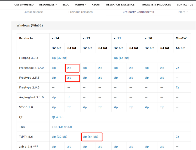Click ABOUT in the top navigation
Image resolution: width=196 pixels, height=150 pixels.
(96, 5)
